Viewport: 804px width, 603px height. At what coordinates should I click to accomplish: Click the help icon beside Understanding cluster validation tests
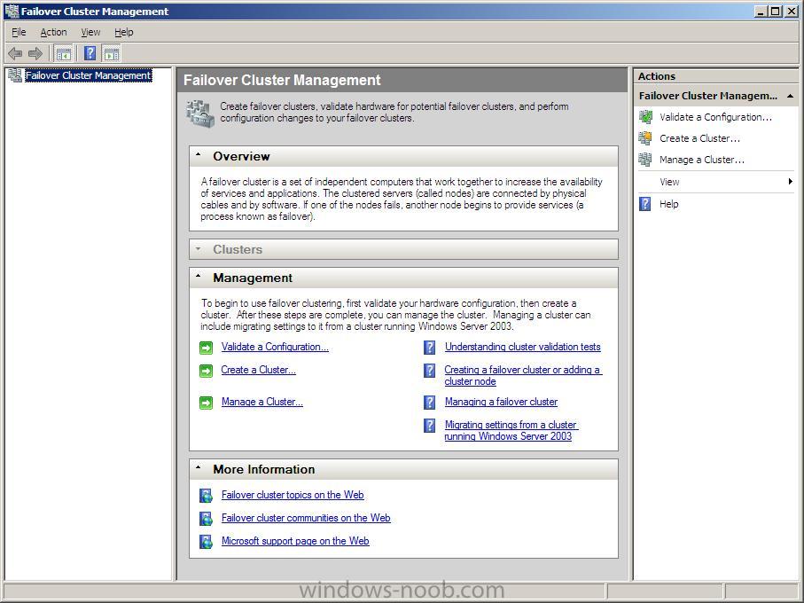[x=430, y=348]
